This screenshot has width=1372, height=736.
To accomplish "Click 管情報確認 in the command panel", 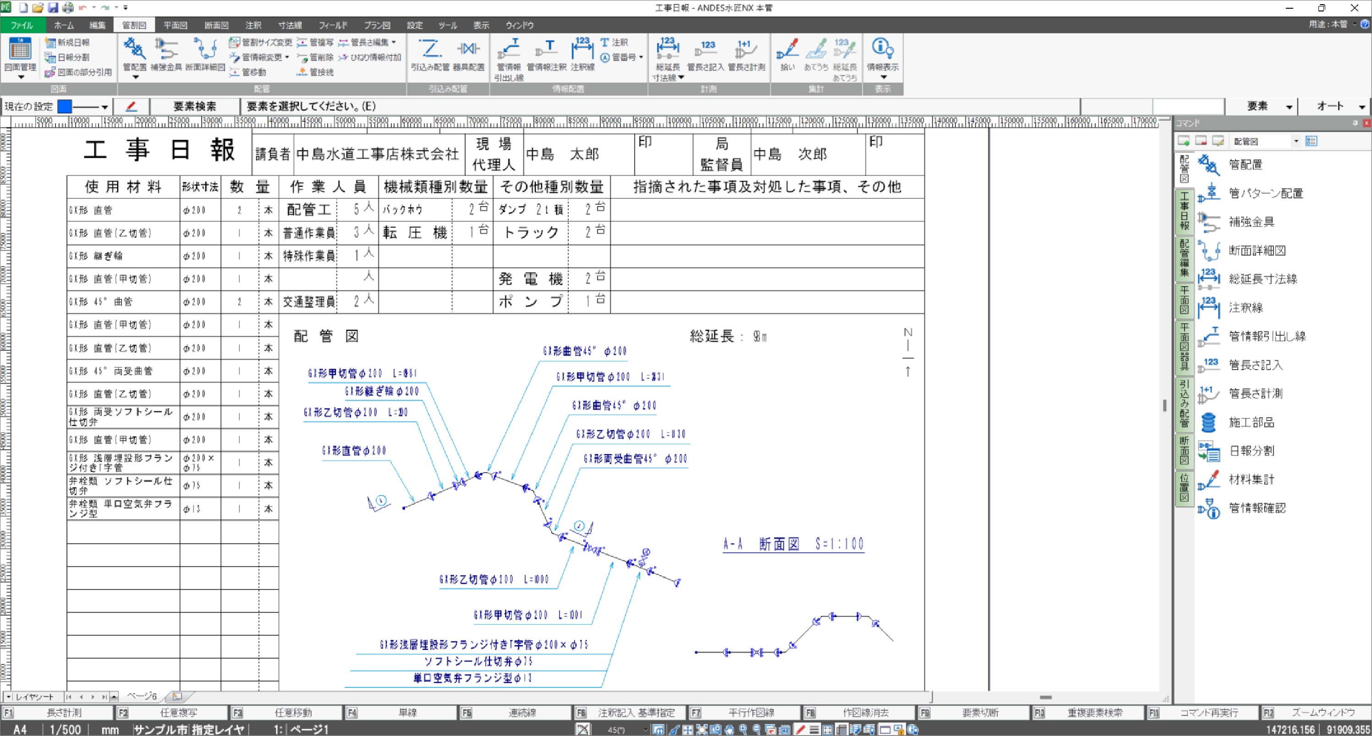I will click(1241, 508).
